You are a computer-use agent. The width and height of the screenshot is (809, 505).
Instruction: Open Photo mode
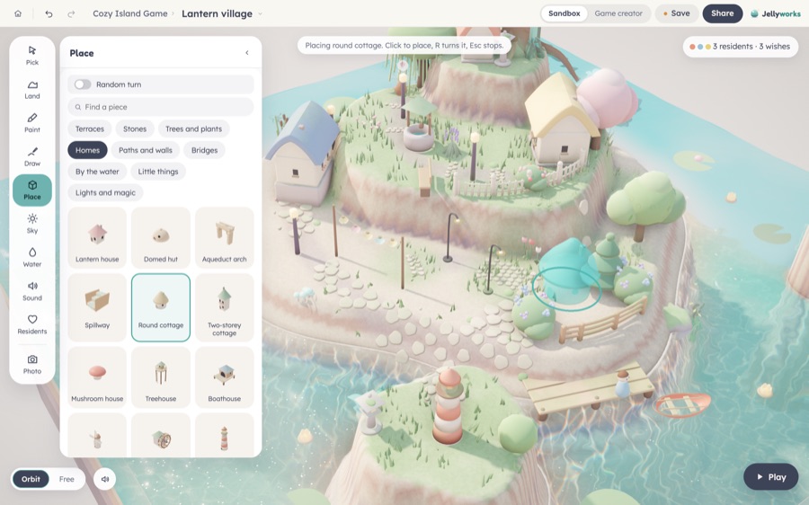point(32,364)
